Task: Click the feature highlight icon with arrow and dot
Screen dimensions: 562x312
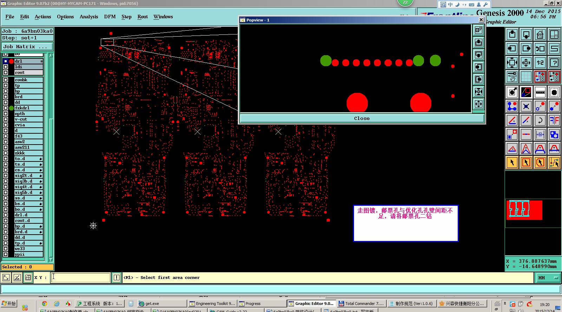Action: click(512, 92)
